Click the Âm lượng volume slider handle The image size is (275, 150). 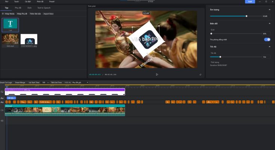247,16
